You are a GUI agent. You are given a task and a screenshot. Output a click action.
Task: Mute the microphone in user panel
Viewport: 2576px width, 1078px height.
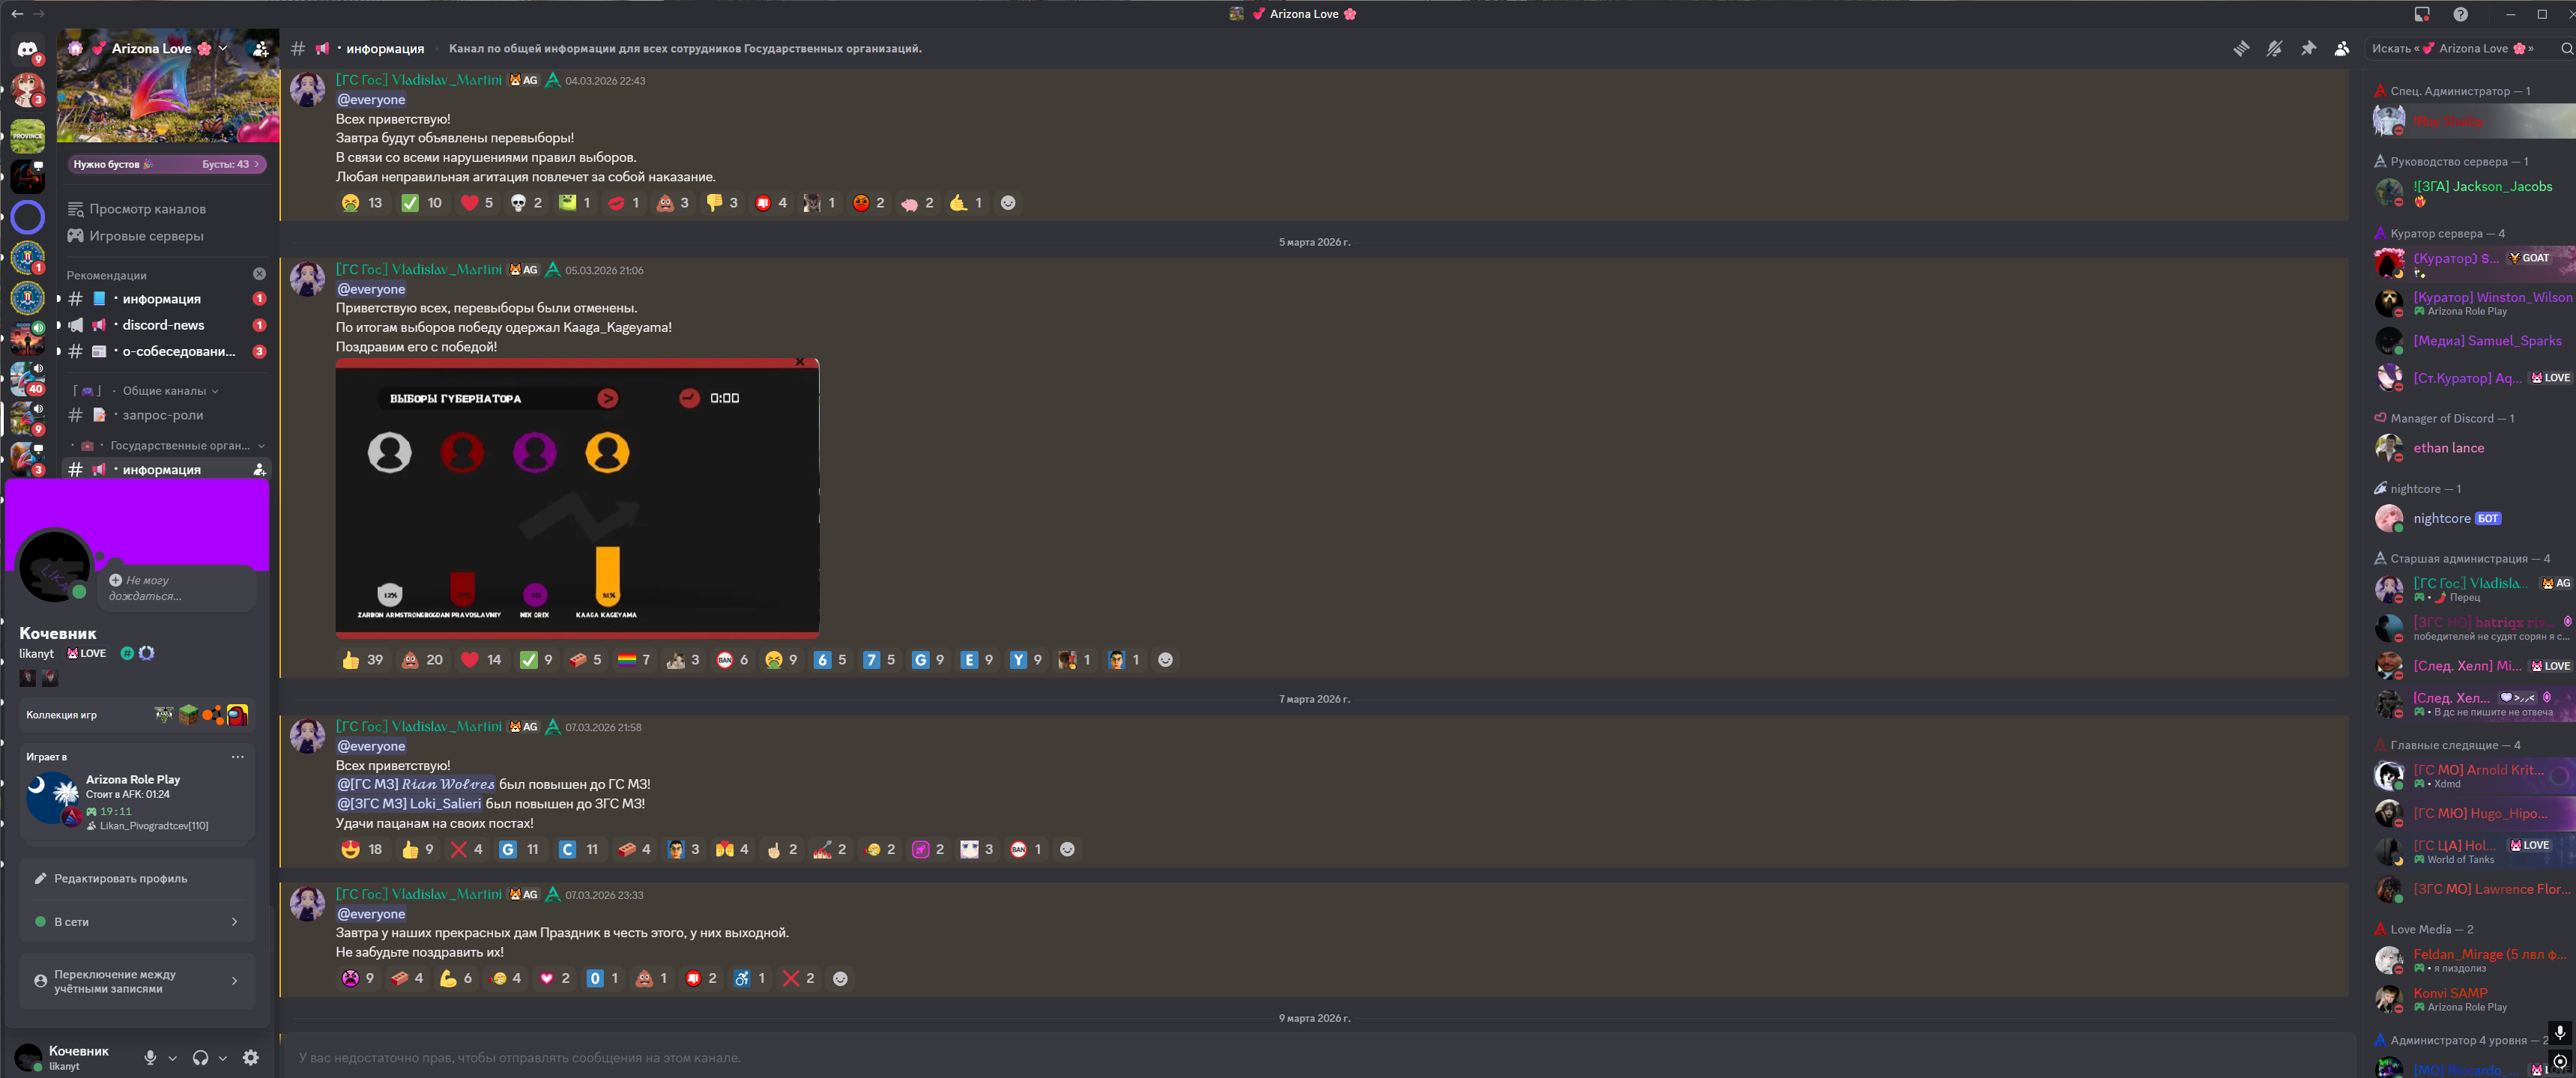point(150,1057)
